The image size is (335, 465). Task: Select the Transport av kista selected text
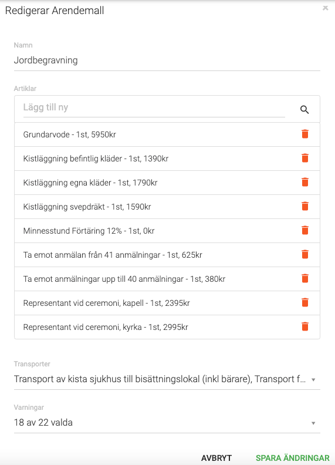[160, 379]
